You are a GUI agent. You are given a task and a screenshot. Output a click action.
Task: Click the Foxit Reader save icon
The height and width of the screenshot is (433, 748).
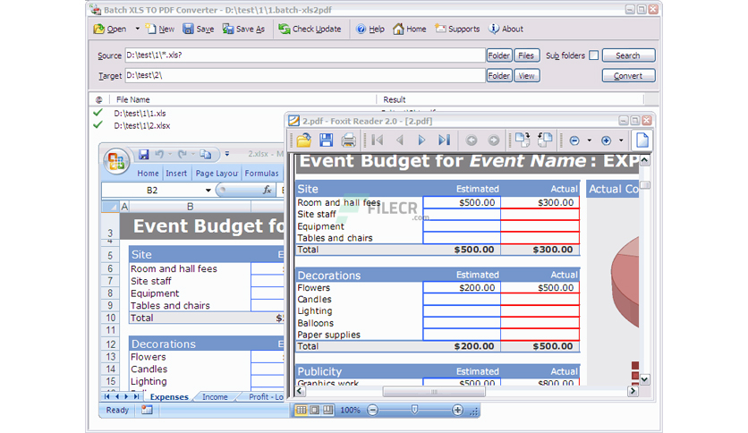click(327, 140)
